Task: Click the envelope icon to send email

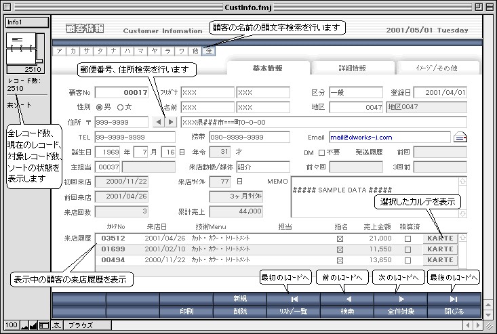Action: tap(460, 138)
